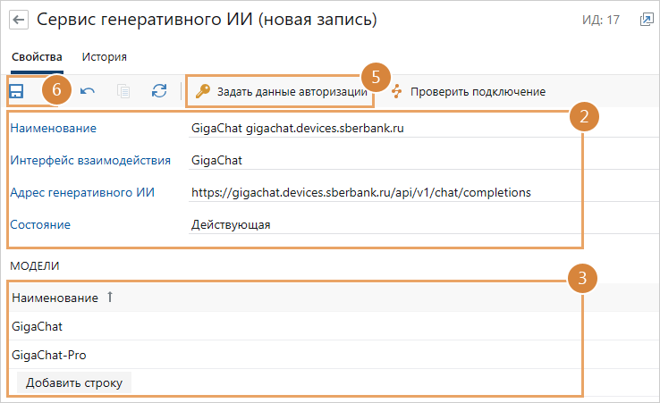The image size is (660, 403).
Task: Click the ИД: 17 text
Action: point(601,20)
